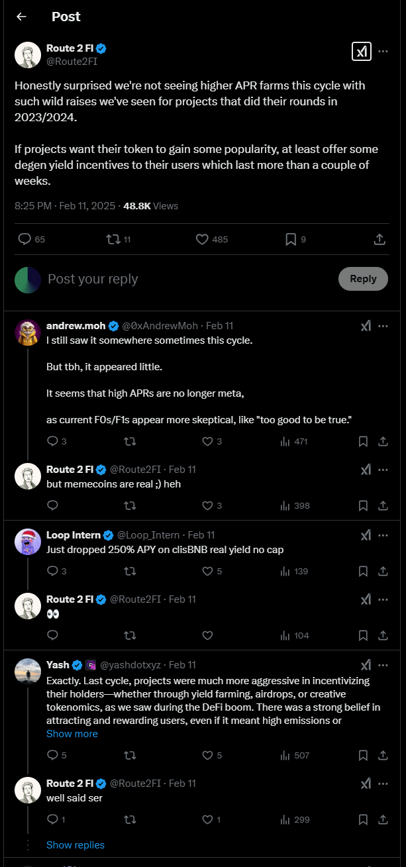
Task: View analytics for Loop Intern's reply, 139 views
Action: [x=294, y=571]
